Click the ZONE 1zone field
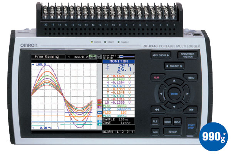The width and height of the screenshot is (231, 154). coord(119,123)
